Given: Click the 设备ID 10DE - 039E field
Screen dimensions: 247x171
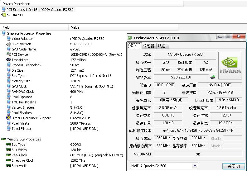Looking at the screenshot, I should tap(164, 85).
